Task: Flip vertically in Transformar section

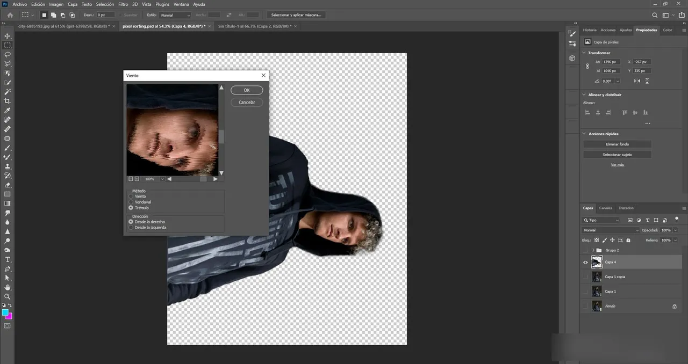Action: coord(648,81)
